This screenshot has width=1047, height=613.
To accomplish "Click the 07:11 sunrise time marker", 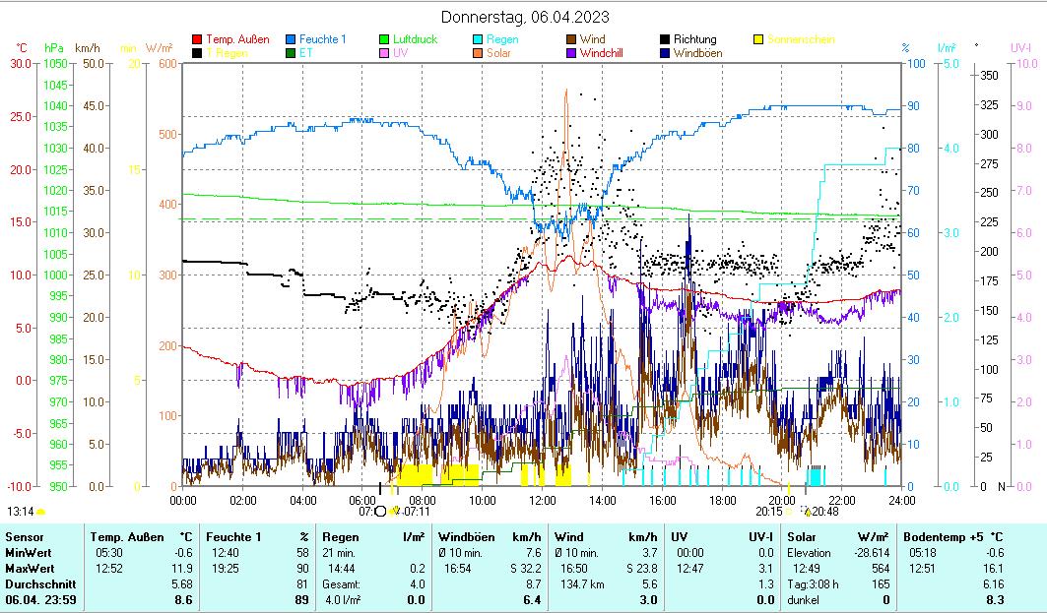I will [x=417, y=512].
